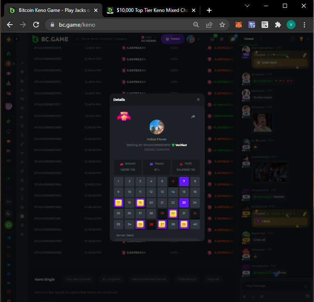Expand the Global chat room selector

click(249, 39)
